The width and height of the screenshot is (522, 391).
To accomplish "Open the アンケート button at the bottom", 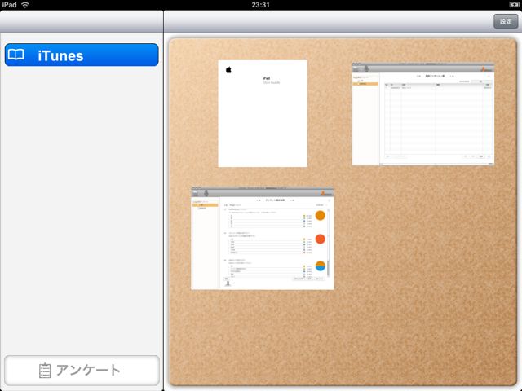I will [82, 371].
